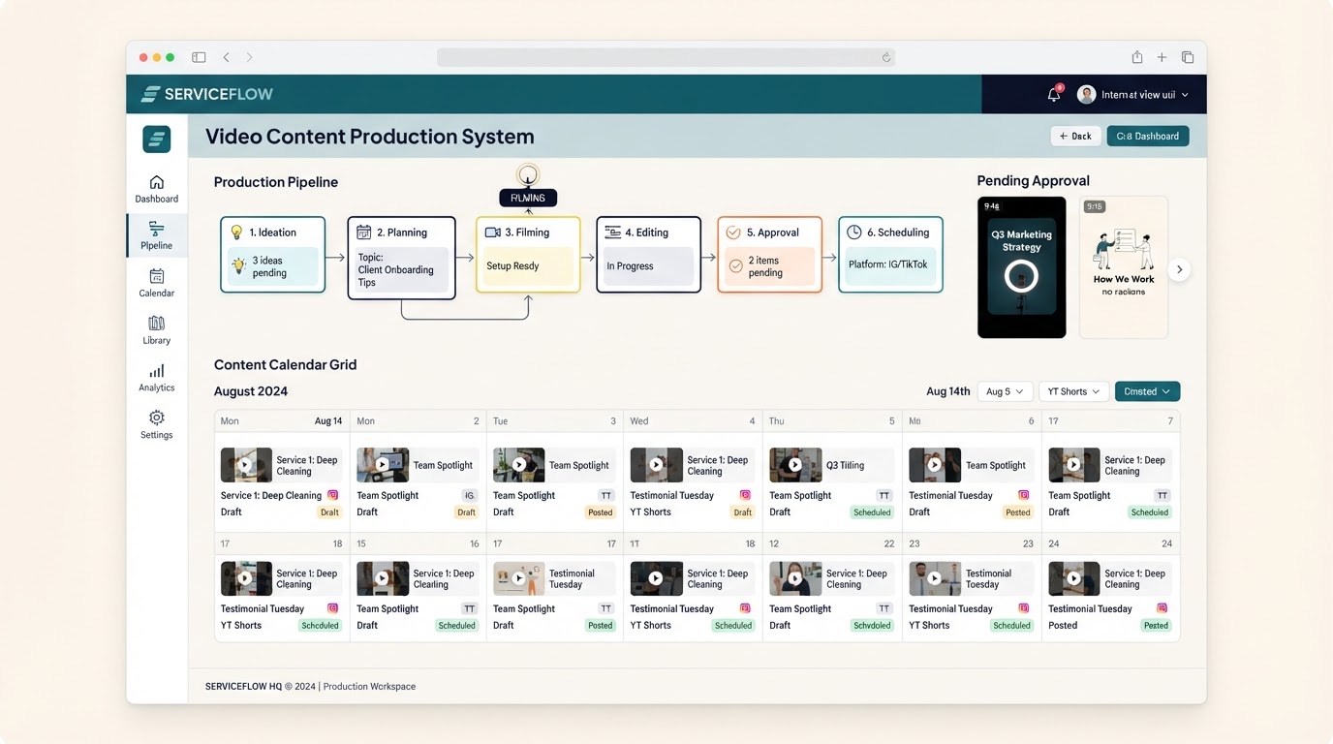The height and width of the screenshot is (744, 1333).
Task: Open the notifications bell
Action: pyautogui.click(x=1054, y=94)
